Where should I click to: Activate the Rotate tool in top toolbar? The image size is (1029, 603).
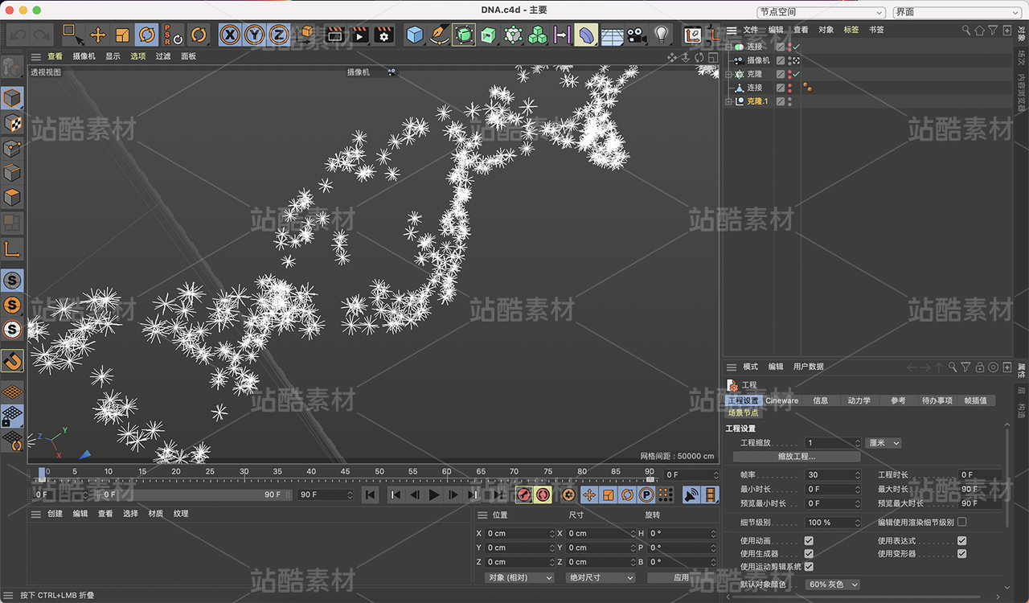coord(147,35)
